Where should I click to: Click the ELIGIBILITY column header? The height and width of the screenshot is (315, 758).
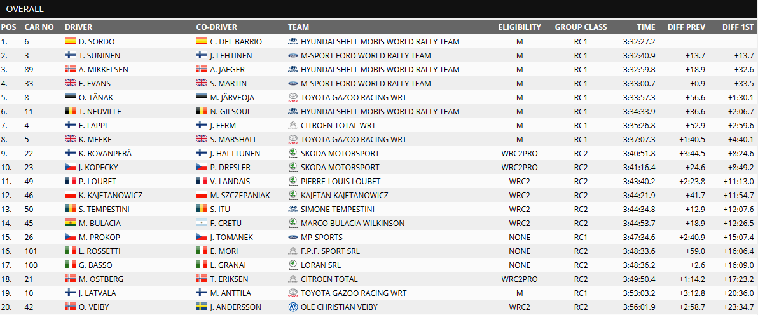(520, 27)
